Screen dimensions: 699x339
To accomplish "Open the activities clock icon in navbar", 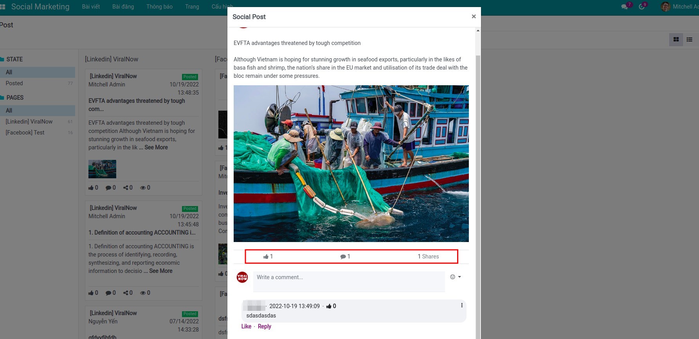I will (x=641, y=7).
